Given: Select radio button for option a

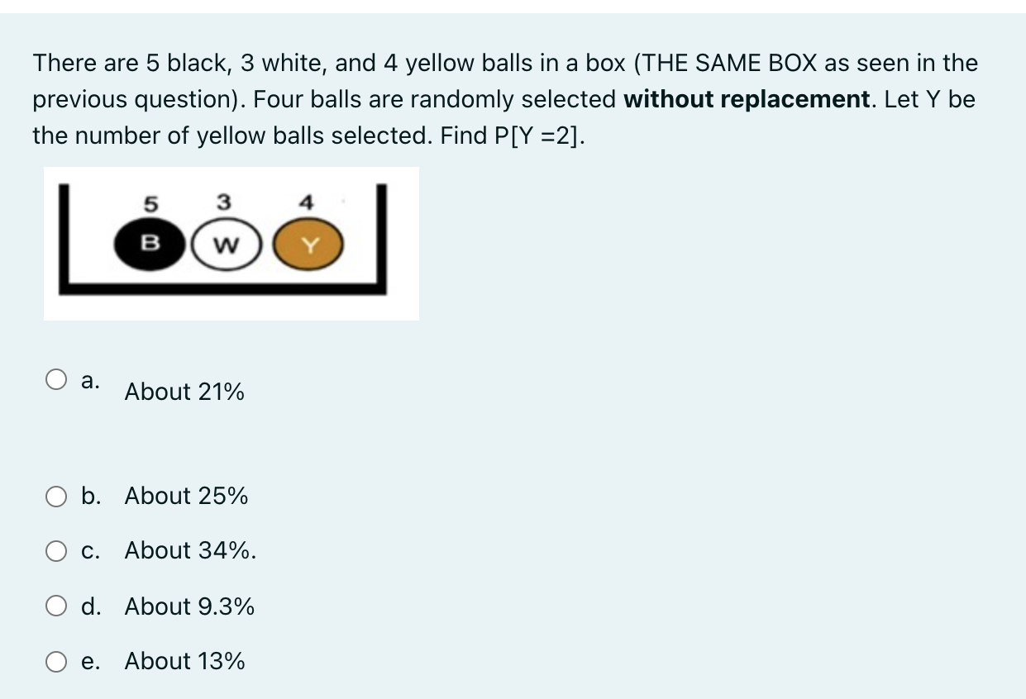Looking at the screenshot, I should click(x=56, y=378).
